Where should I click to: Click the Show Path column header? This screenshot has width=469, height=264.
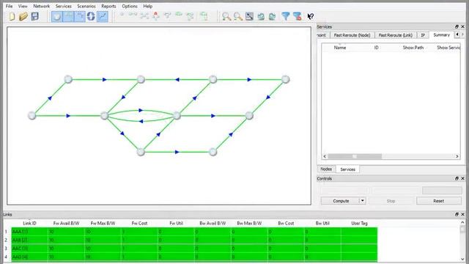(x=413, y=48)
